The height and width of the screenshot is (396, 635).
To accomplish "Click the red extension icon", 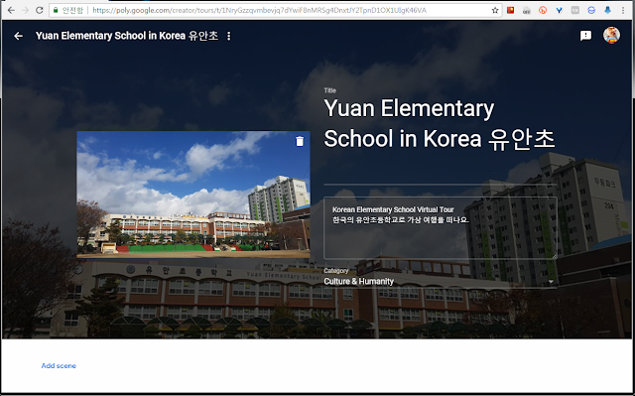I will [510, 10].
